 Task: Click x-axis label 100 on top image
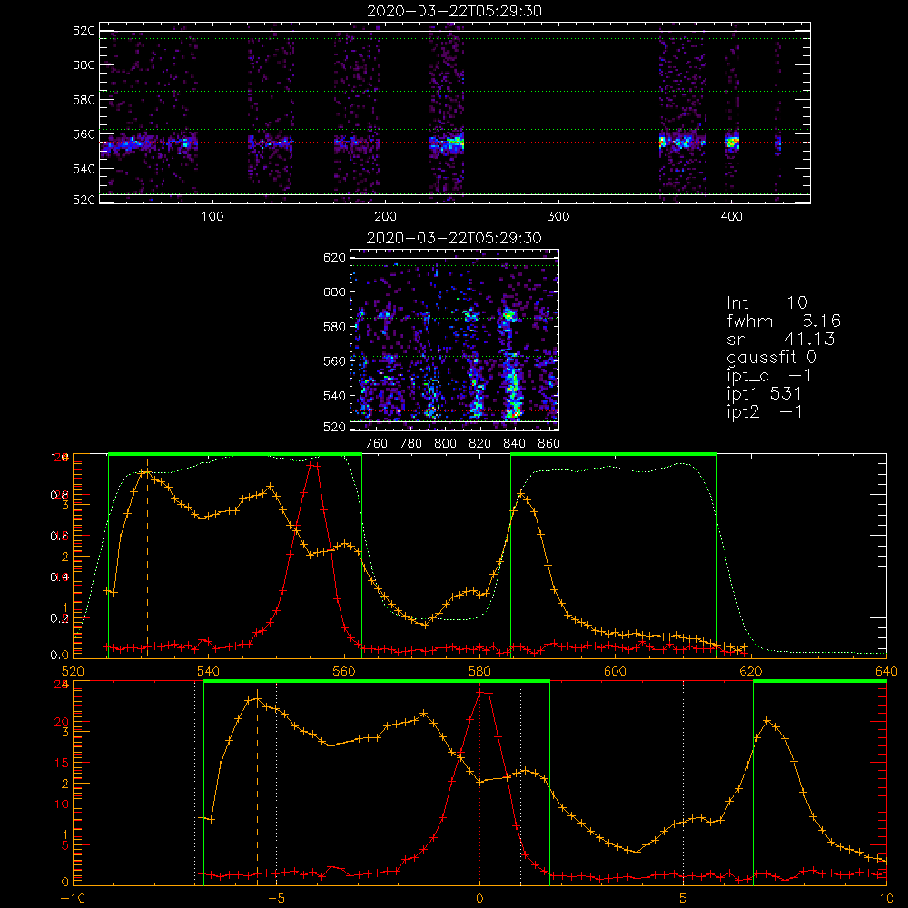point(212,217)
